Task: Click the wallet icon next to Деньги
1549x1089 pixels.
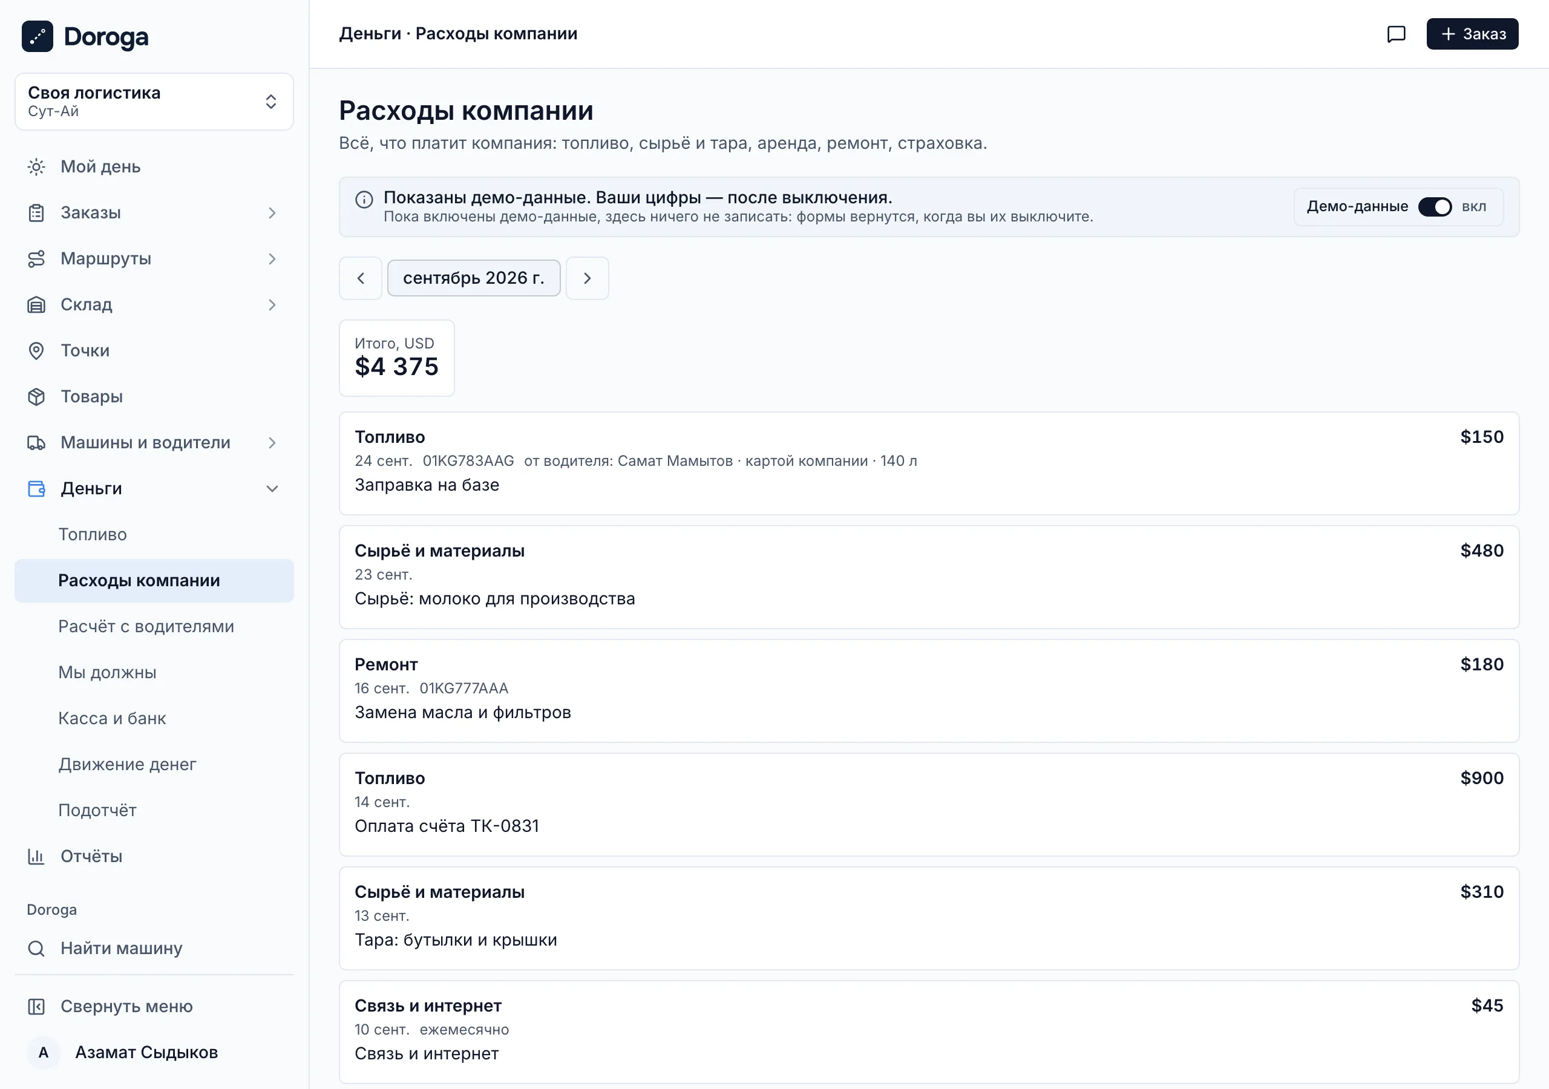Action: click(x=36, y=488)
